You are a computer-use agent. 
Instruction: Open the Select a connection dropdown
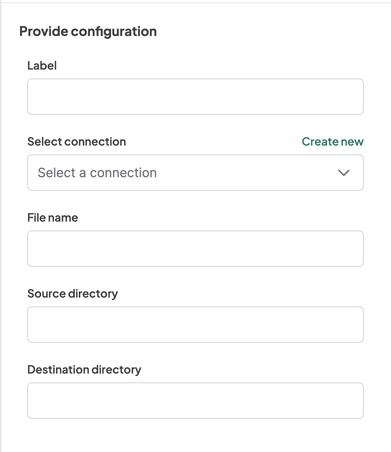click(195, 173)
